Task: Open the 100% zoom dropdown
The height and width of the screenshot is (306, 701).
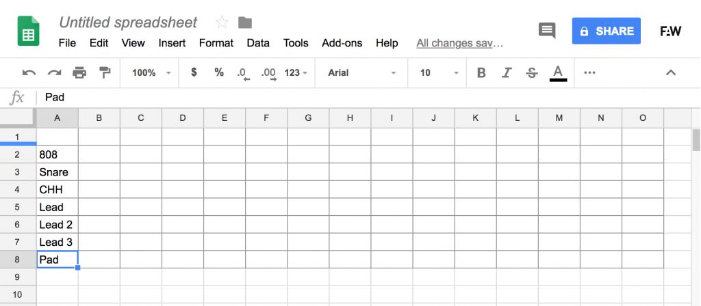Action: [151, 72]
